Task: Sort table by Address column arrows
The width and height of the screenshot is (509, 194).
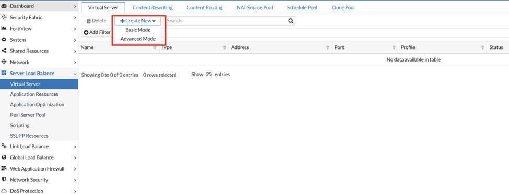Action: (328, 47)
